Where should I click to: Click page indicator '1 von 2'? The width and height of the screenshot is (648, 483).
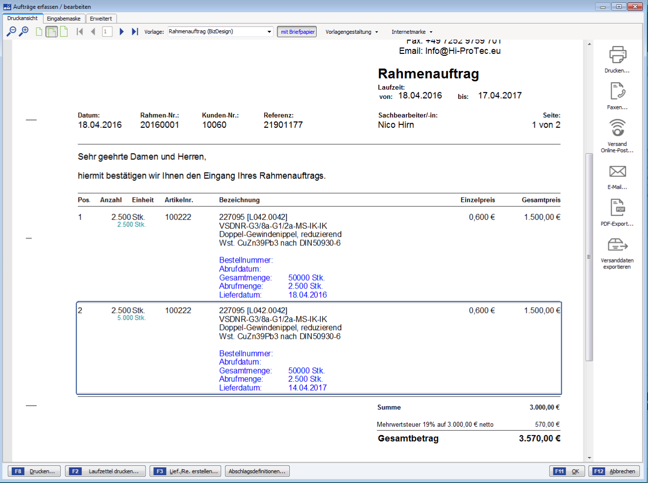pyautogui.click(x=546, y=125)
